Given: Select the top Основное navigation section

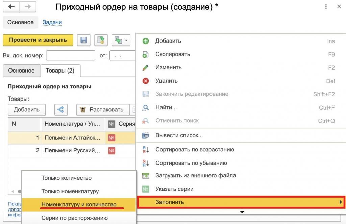Looking at the screenshot, I should point(21,22).
